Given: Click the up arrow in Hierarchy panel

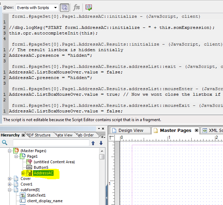Looking at the screenshot, I should pyautogui.click(x=93, y=143).
